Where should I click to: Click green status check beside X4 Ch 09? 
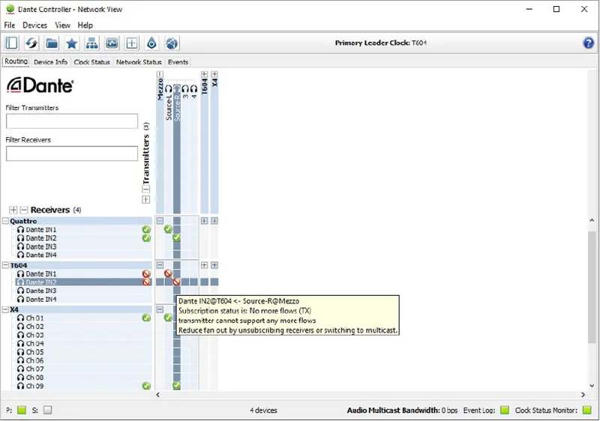(146, 386)
